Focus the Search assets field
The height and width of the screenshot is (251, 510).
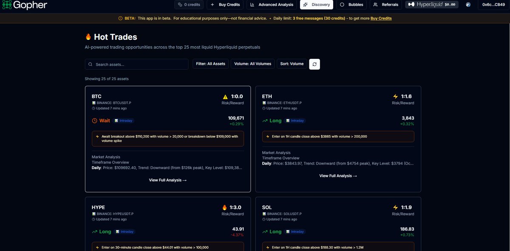point(136,64)
